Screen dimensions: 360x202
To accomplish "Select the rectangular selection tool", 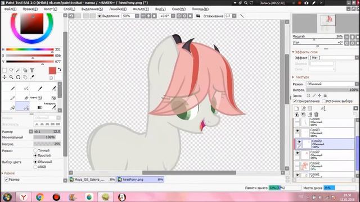I will tap(4, 70).
